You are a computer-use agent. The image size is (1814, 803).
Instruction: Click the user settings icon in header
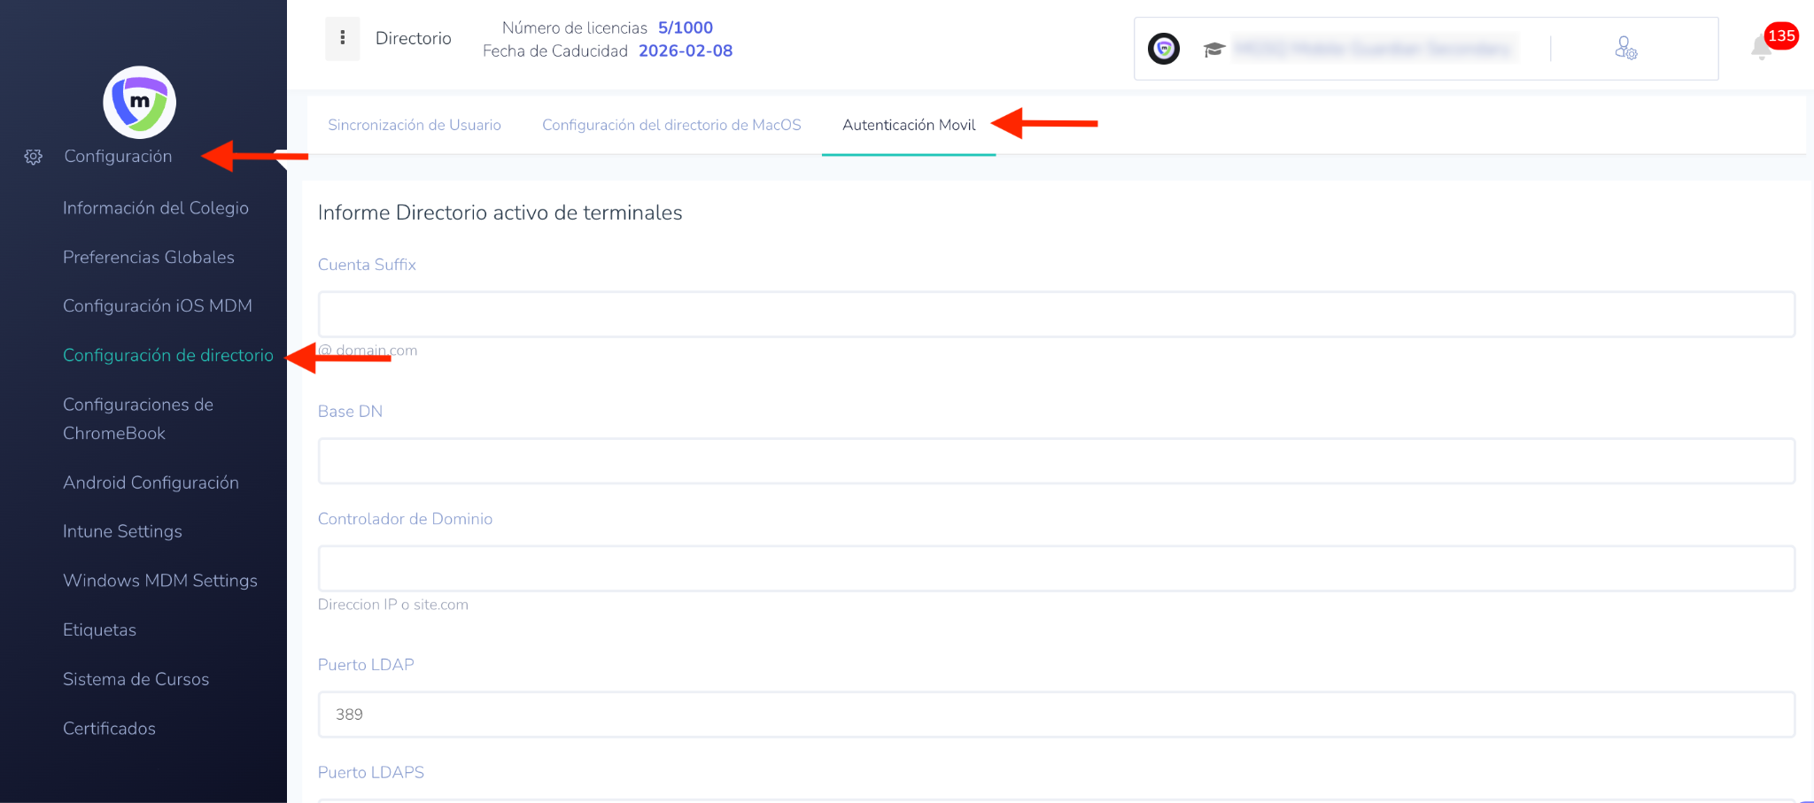click(1625, 48)
